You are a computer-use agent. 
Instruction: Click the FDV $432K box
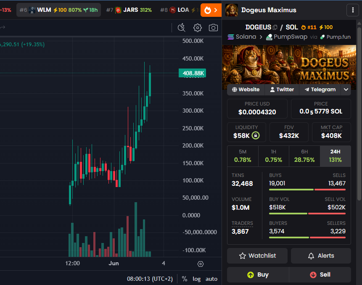click(289, 132)
